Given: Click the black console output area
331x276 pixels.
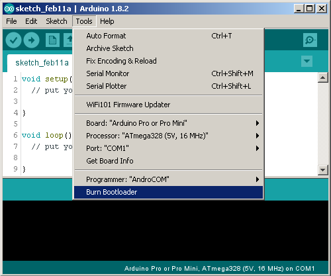Looking at the screenshot, I should (x=165, y=230).
